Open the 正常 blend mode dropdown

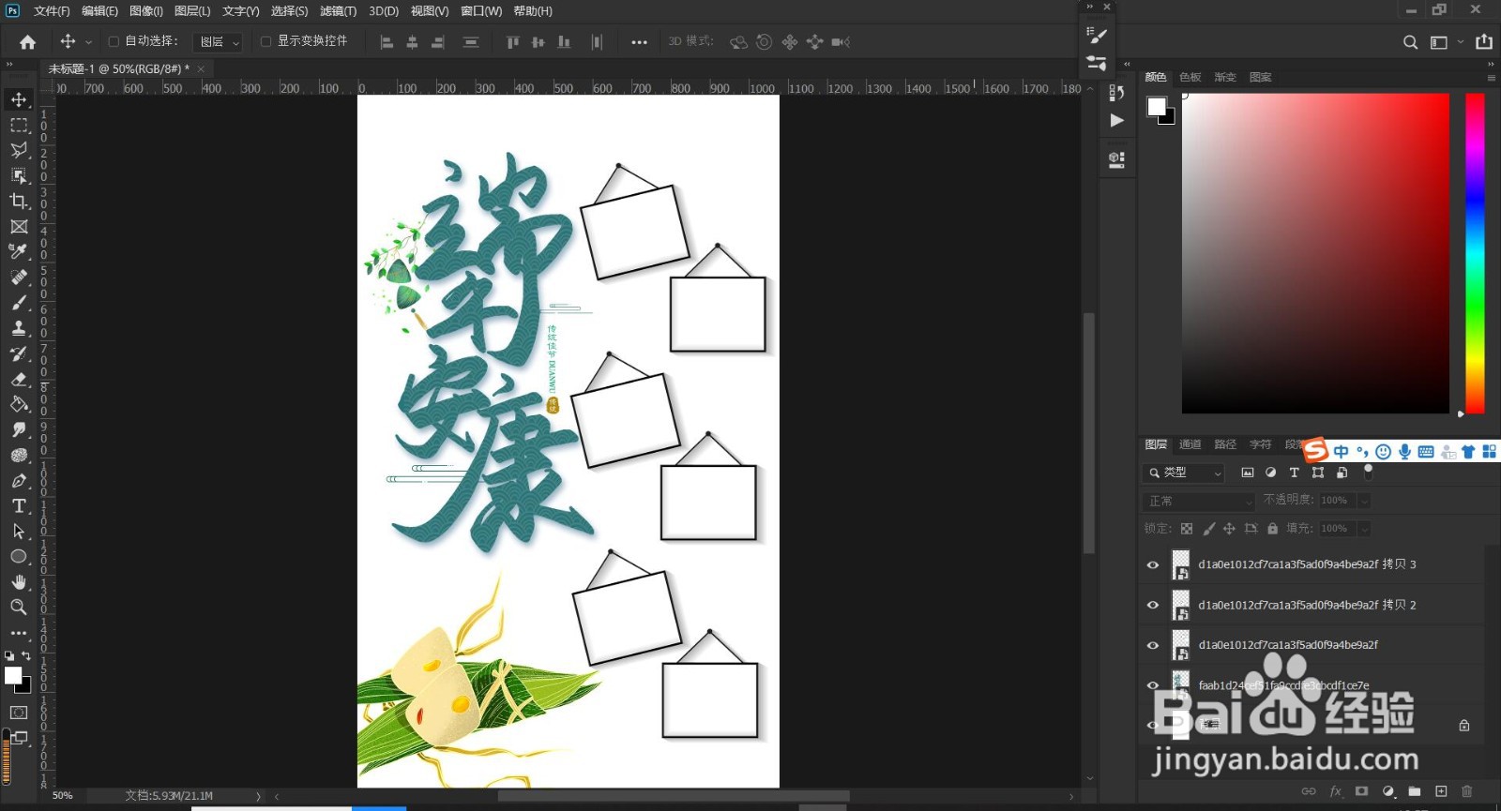[1199, 501]
